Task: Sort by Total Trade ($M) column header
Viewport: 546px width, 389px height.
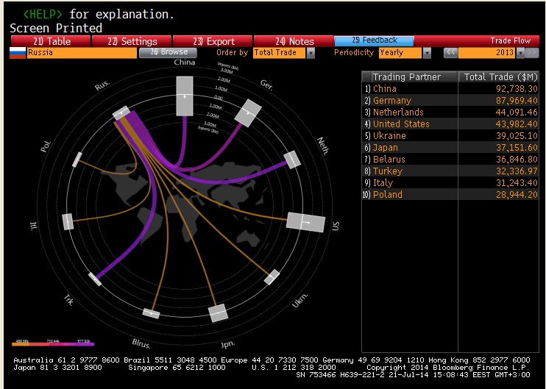Action: (499, 76)
